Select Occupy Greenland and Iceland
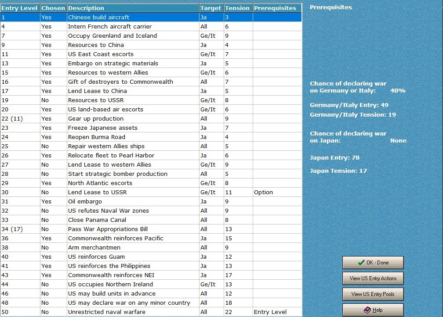Screen dimensions: 443x317 tap(151, 36)
